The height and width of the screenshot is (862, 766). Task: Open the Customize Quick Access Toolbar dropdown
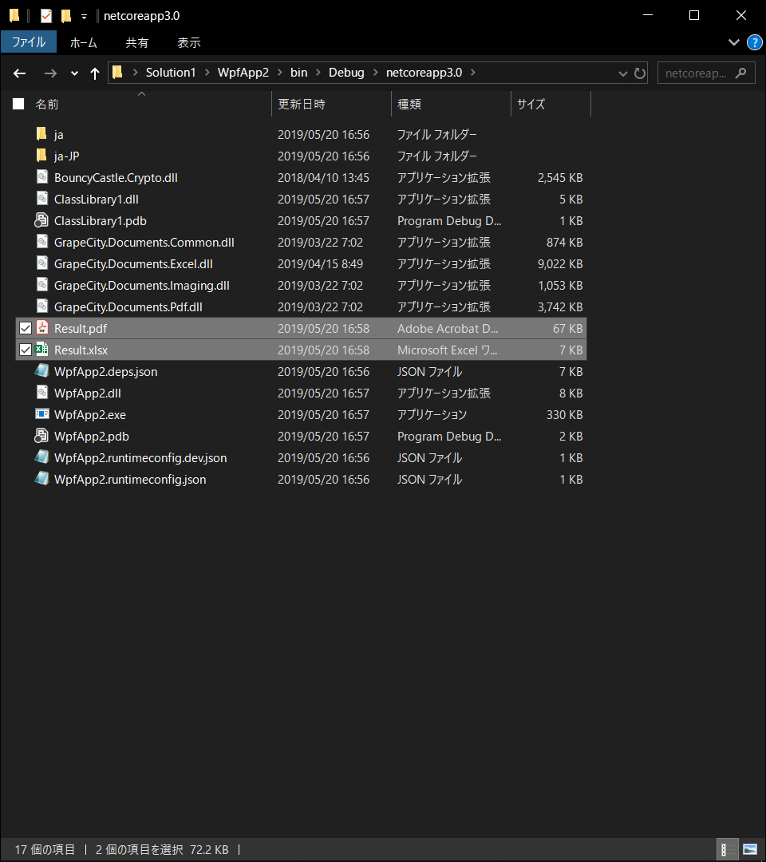click(84, 17)
